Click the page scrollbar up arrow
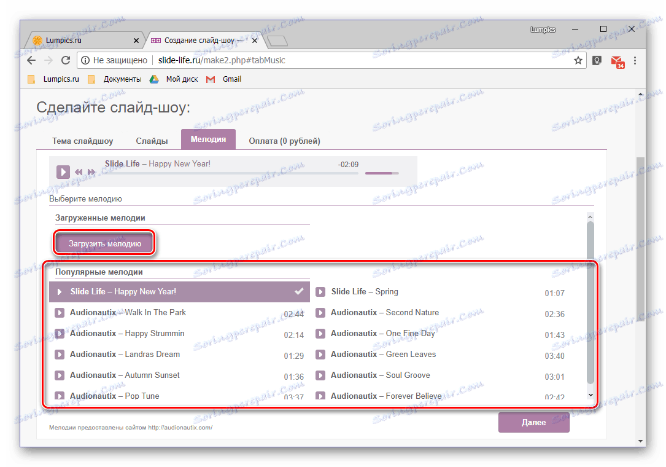Screen dimensions: 666x467 click(x=640, y=93)
